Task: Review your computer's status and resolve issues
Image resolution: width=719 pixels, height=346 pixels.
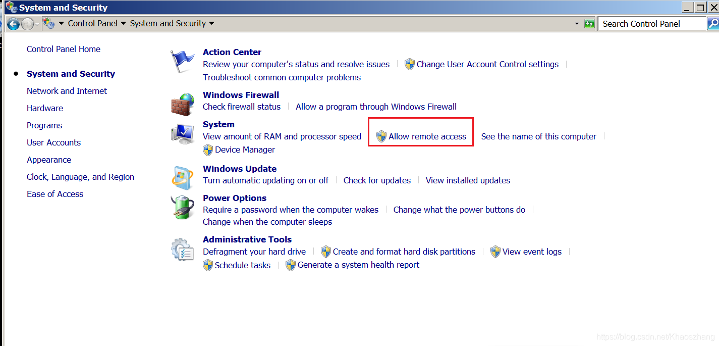Action: pos(296,64)
